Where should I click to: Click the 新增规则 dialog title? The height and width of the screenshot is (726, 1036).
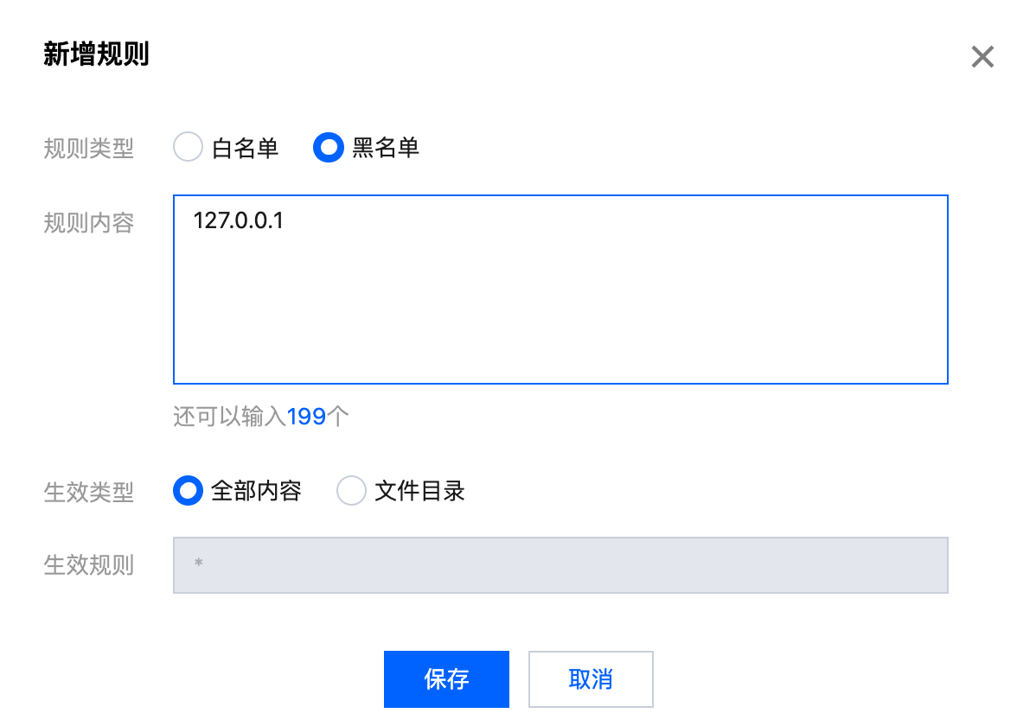click(96, 54)
